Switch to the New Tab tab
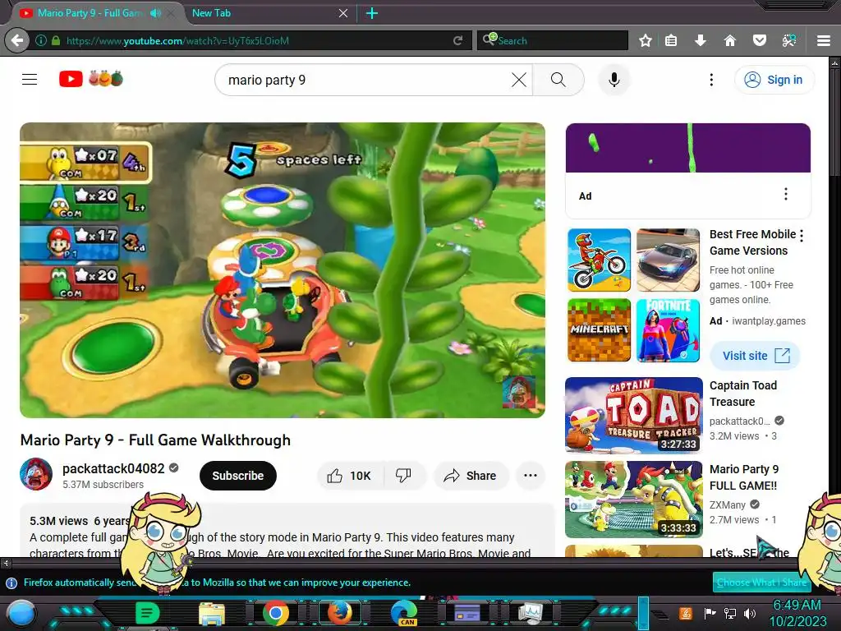The height and width of the screenshot is (631, 841). click(263, 13)
